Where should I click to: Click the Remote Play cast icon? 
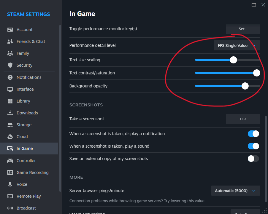click(10, 196)
